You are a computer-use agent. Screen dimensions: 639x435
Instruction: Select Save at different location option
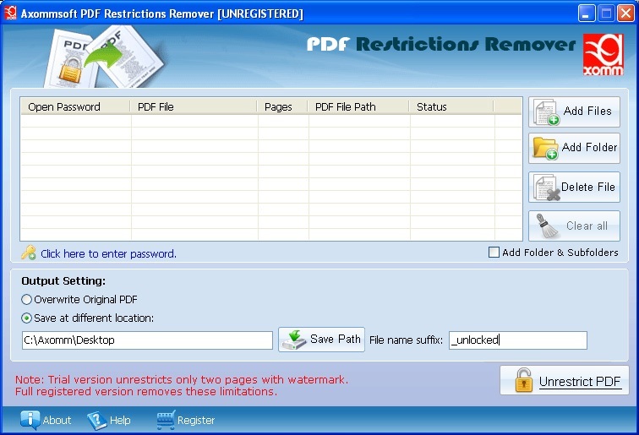26,318
